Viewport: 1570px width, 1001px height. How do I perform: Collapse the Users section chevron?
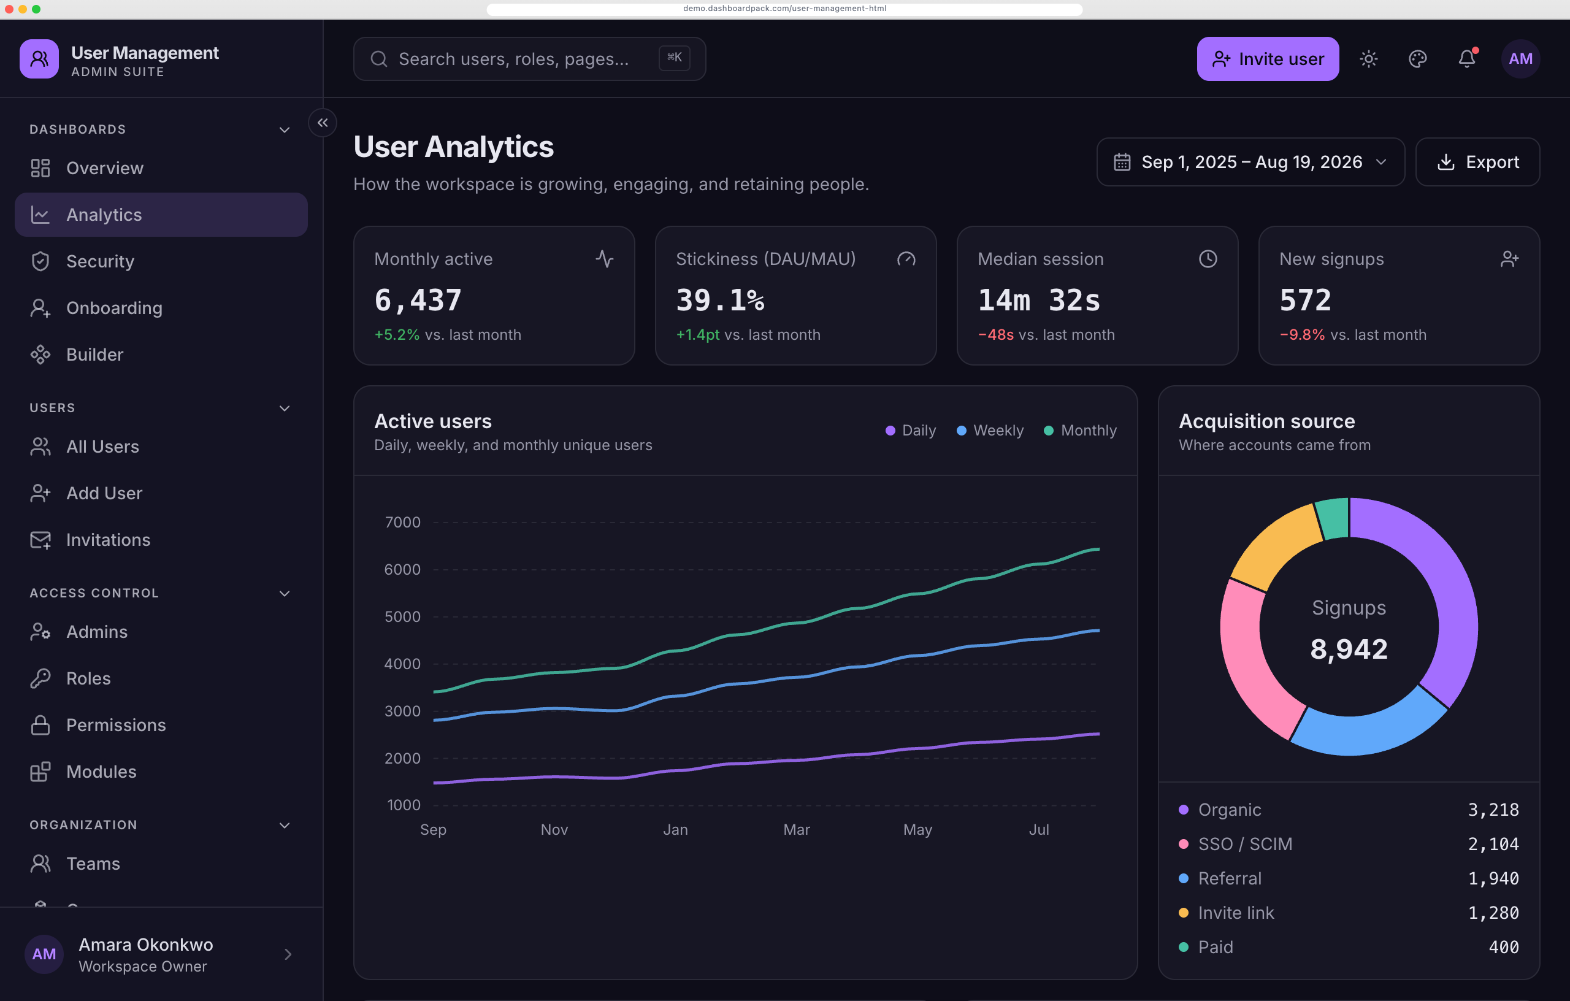[285, 408]
